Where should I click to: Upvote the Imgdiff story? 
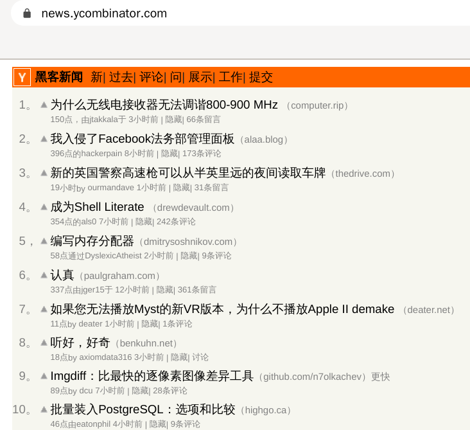(x=44, y=375)
